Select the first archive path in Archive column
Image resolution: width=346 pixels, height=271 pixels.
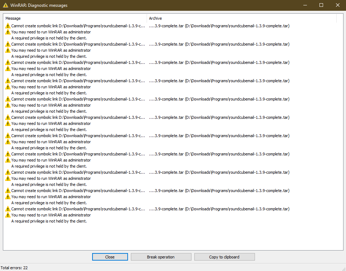219,26
